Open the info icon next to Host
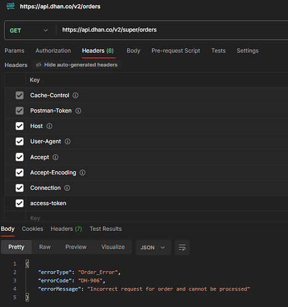The width and height of the screenshot is (288, 307). coord(49,126)
